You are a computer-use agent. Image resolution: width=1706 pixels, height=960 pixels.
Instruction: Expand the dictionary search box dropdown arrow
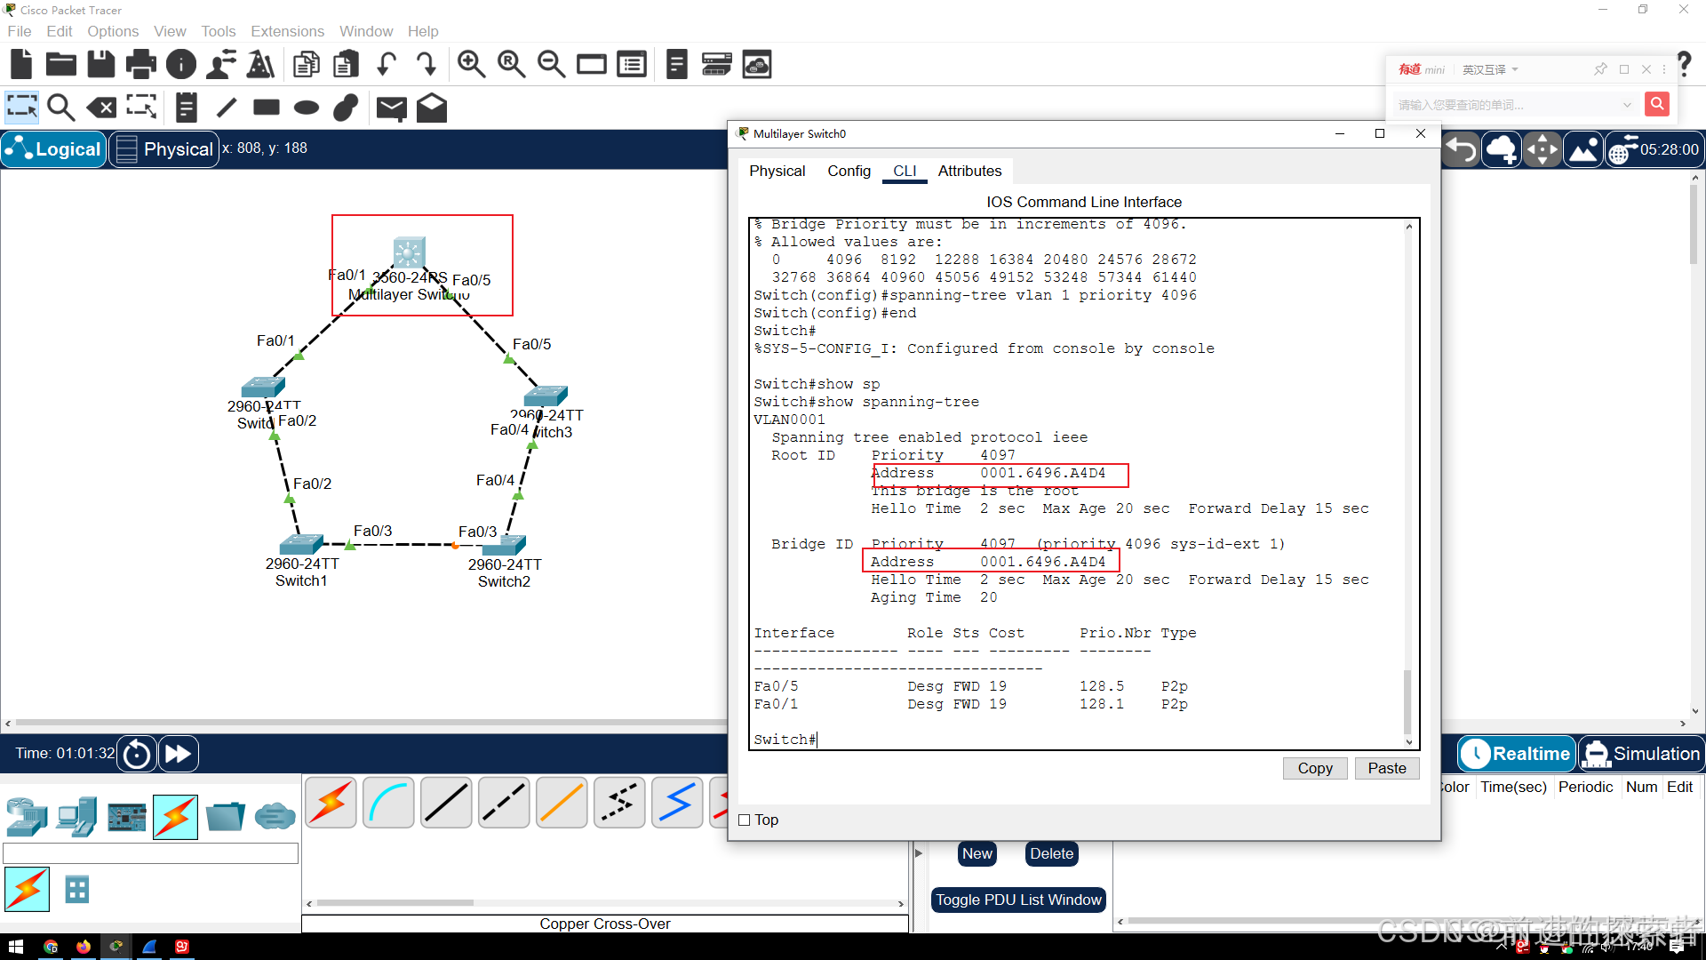1627,105
